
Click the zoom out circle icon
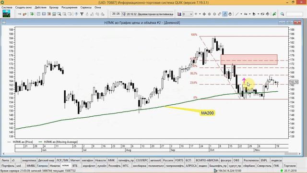[x=214, y=14]
